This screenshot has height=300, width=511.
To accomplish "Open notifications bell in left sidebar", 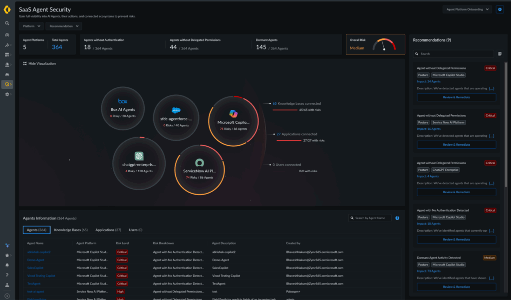I will [7, 265].
